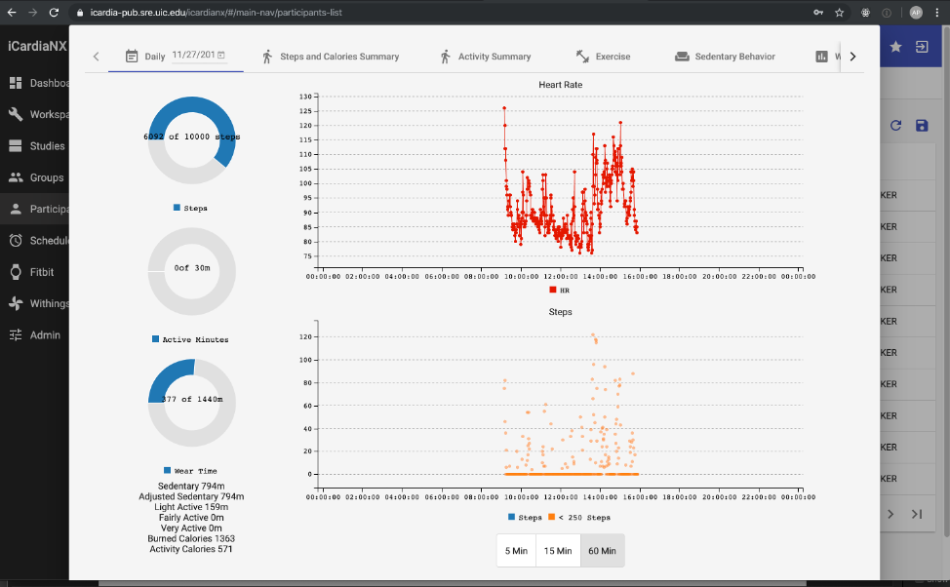The width and height of the screenshot is (950, 587).
Task: Go to Studies in the sidebar
Action: click(34, 146)
